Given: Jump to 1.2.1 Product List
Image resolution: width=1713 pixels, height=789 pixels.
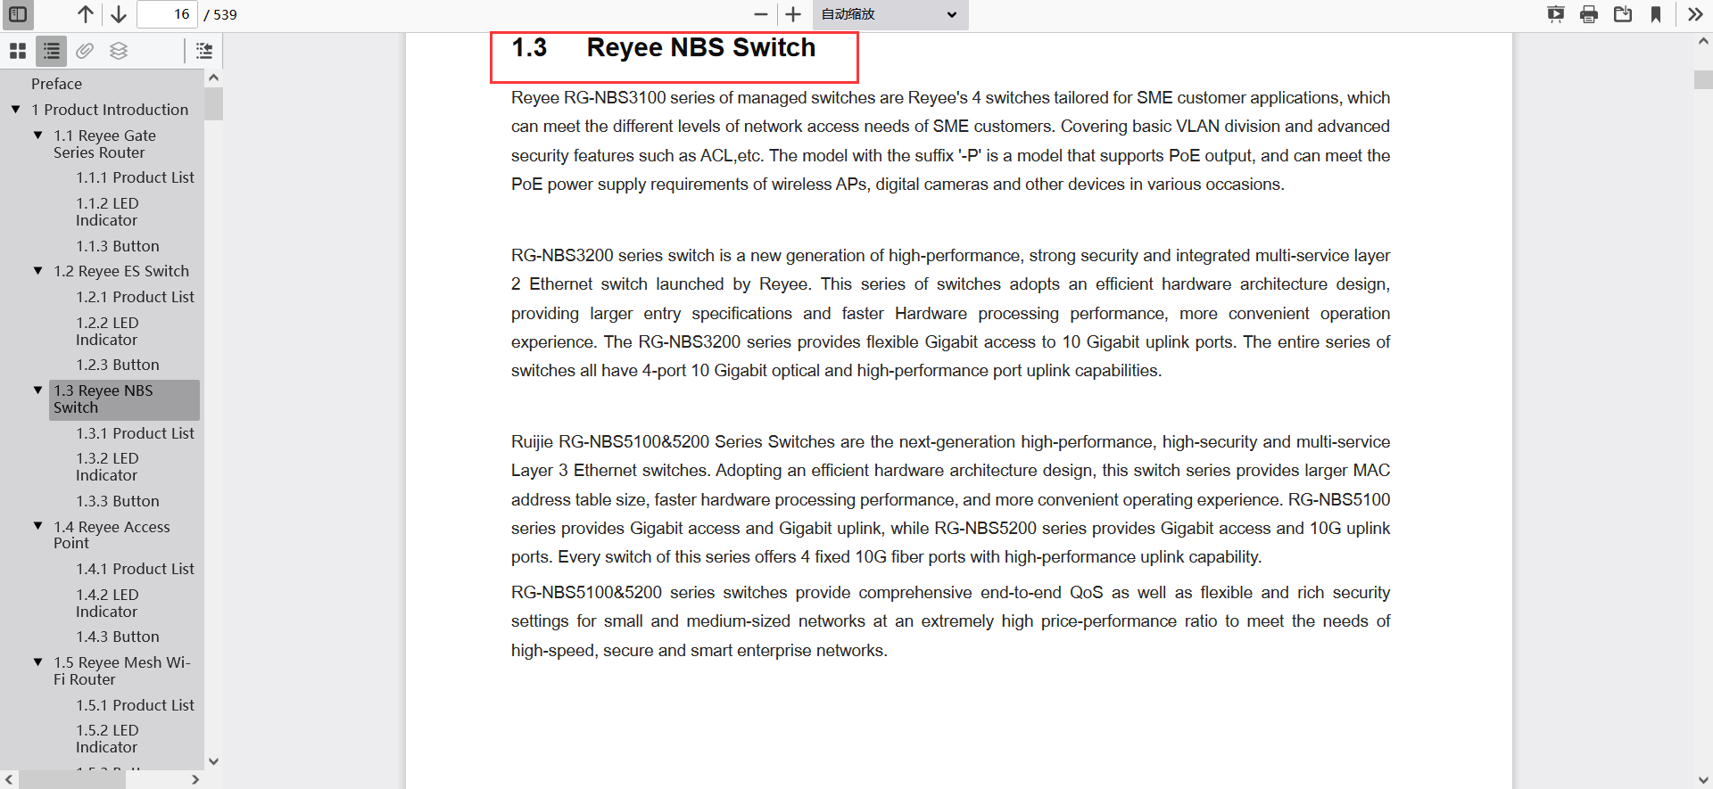Looking at the screenshot, I should [135, 297].
